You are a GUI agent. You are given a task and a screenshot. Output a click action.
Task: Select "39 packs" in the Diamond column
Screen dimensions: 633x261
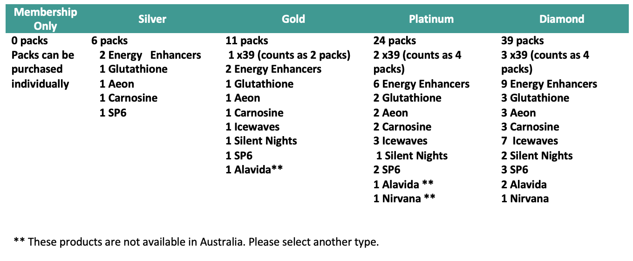tap(522, 41)
